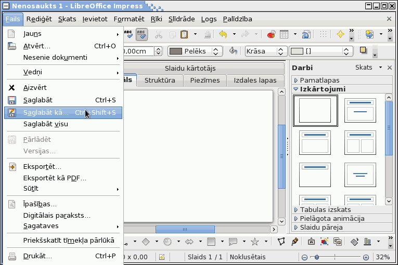
Task: Open the [] fill color dropdown
Action: pyautogui.click(x=321, y=51)
